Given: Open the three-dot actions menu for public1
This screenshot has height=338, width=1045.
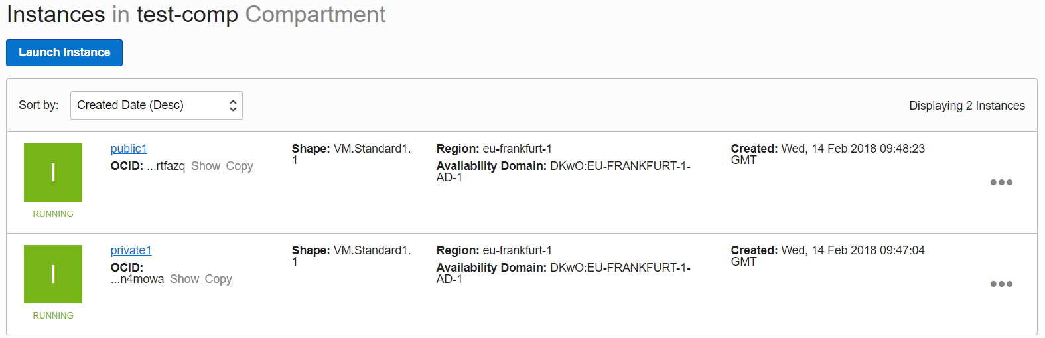Looking at the screenshot, I should click(x=1001, y=182).
